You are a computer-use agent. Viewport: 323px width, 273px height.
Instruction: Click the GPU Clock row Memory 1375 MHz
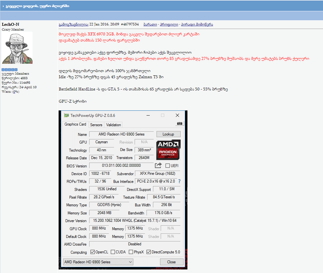135,228
